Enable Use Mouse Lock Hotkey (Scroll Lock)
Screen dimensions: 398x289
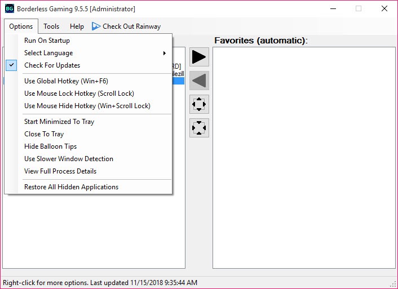coord(88,94)
